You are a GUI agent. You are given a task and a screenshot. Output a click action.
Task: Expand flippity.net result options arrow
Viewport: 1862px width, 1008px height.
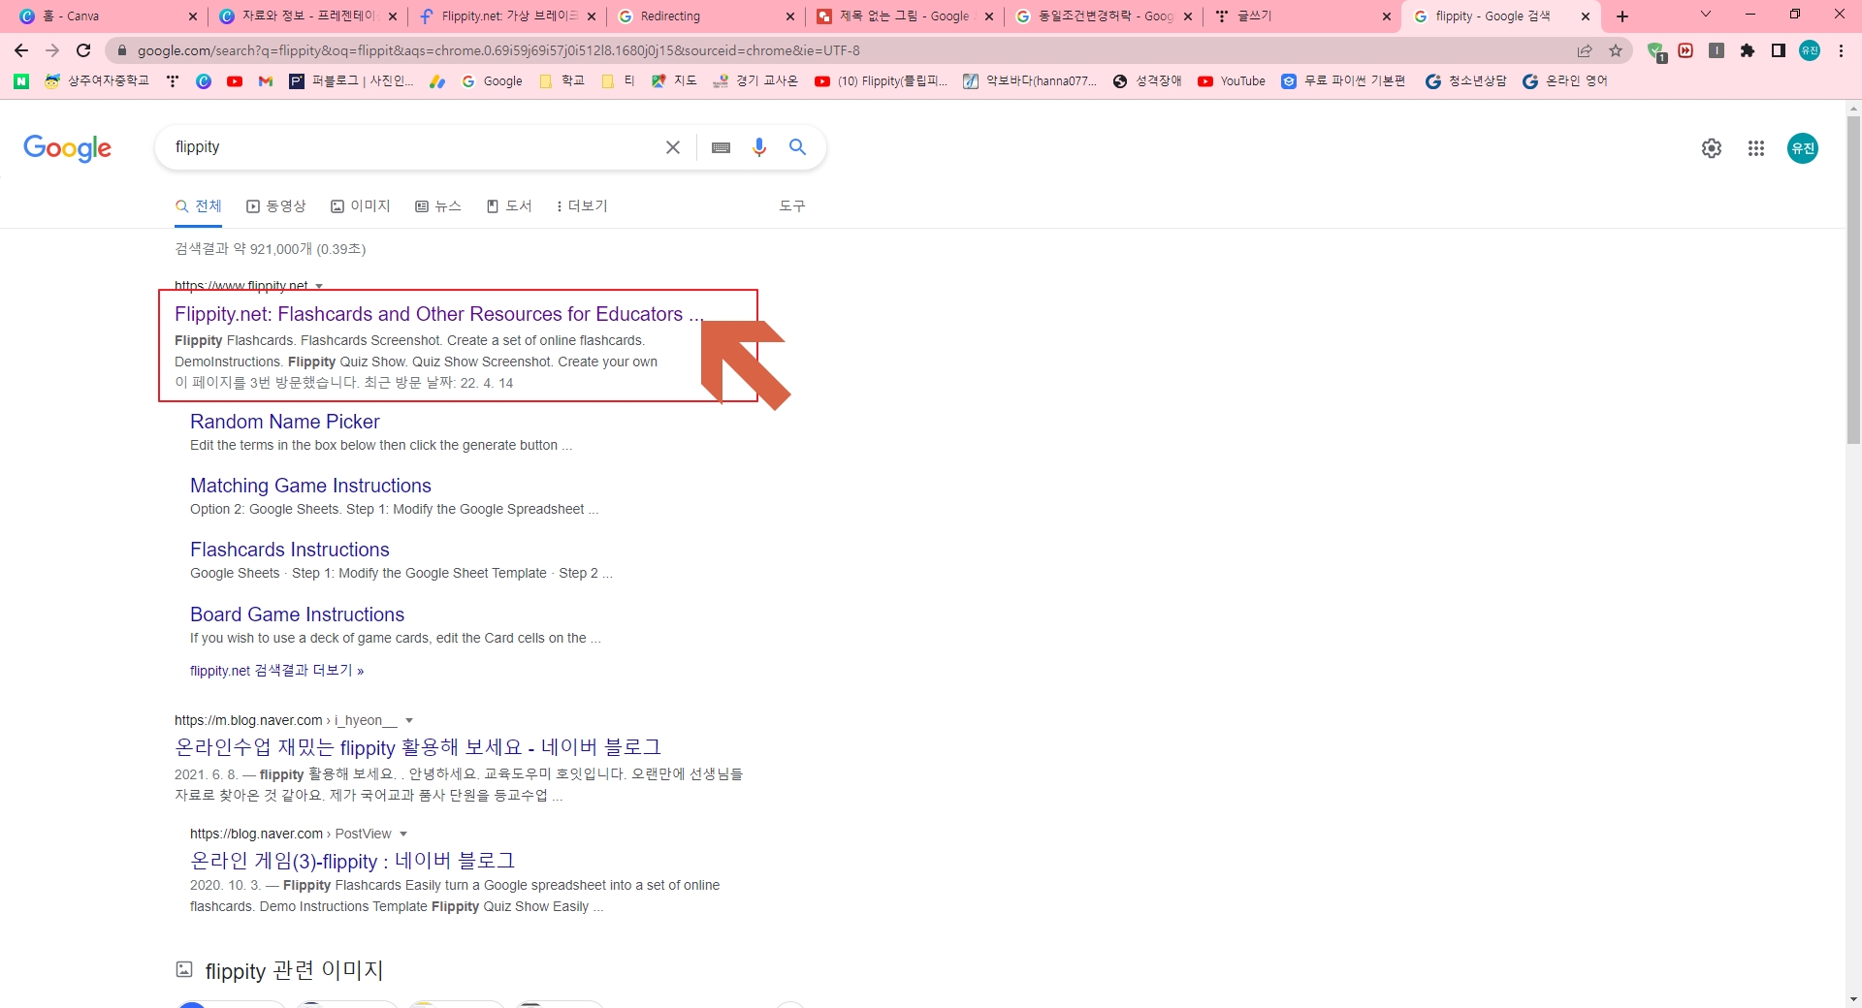pyautogui.click(x=319, y=286)
